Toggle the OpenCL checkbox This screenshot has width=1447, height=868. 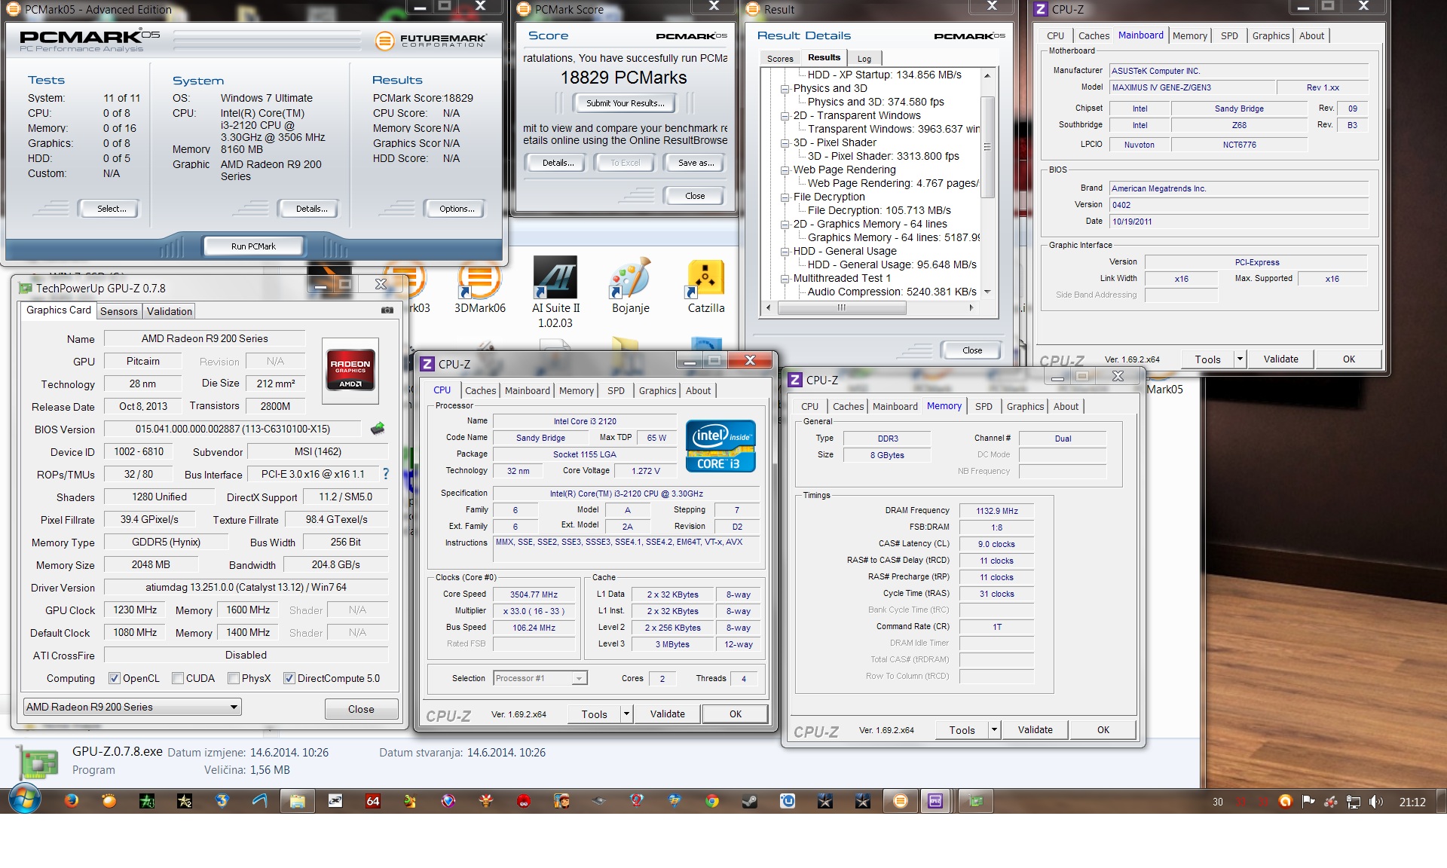tap(115, 678)
